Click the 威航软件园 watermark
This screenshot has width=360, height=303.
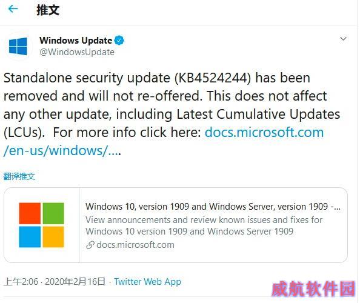313,288
